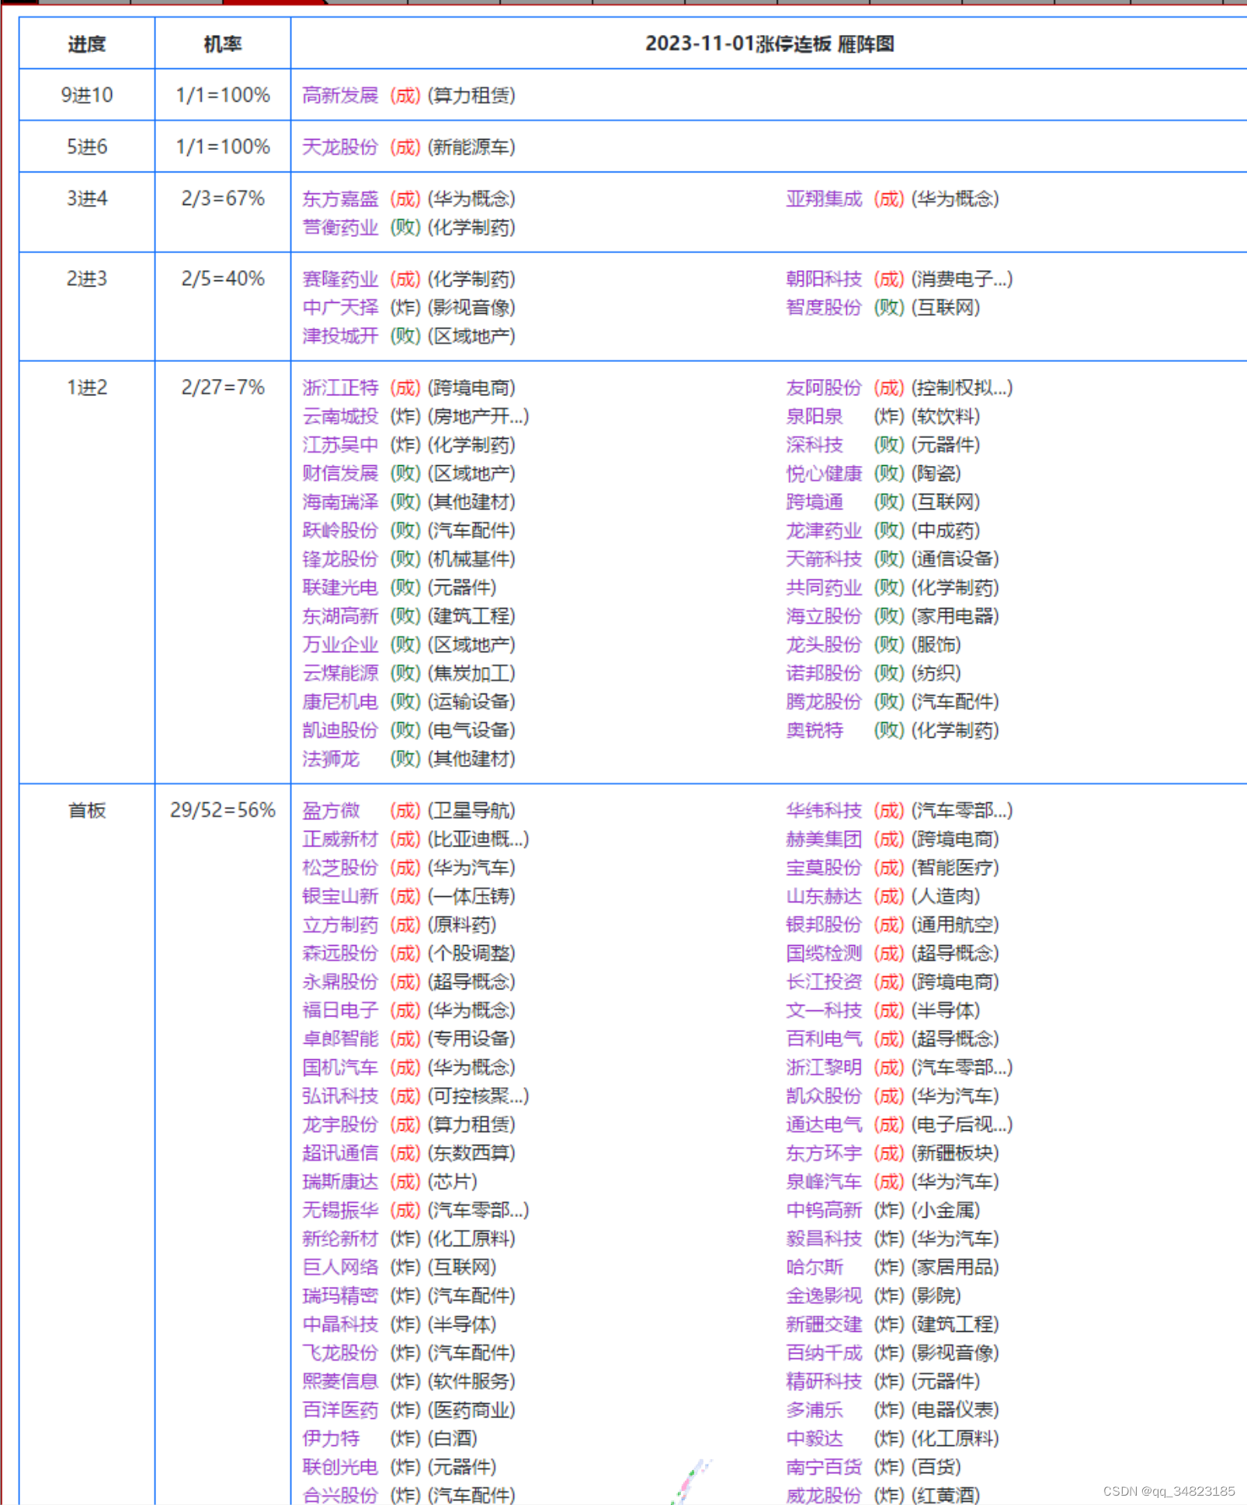Open stock link 高新发展
The image size is (1247, 1505).
click(340, 96)
